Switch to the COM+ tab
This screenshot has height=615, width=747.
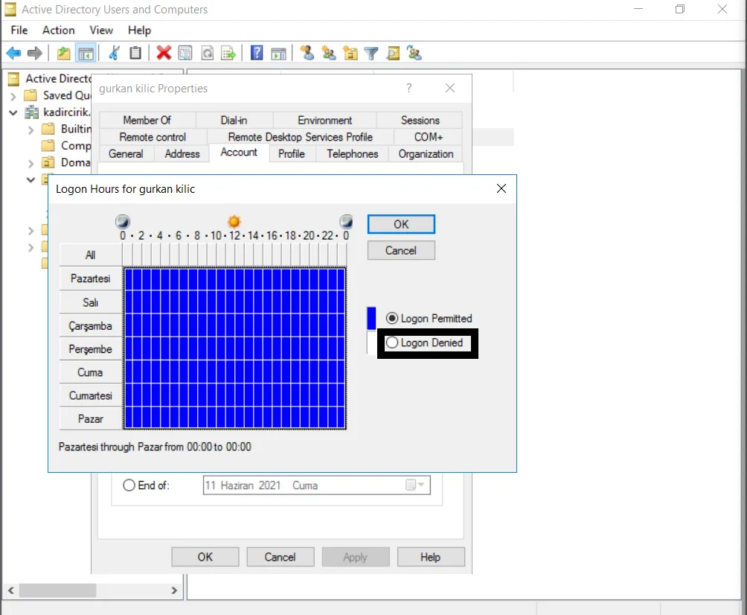coord(429,137)
